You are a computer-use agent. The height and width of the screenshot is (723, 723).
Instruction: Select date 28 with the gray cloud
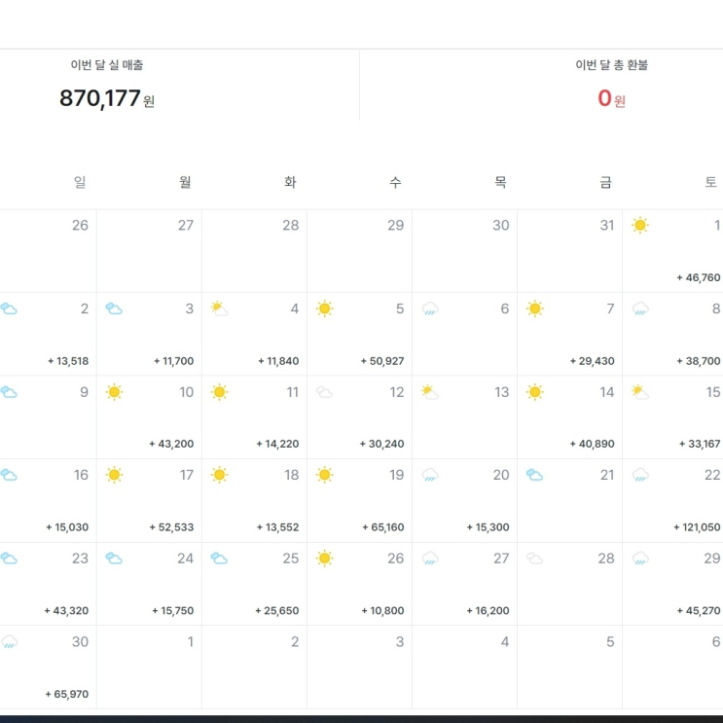tap(605, 559)
